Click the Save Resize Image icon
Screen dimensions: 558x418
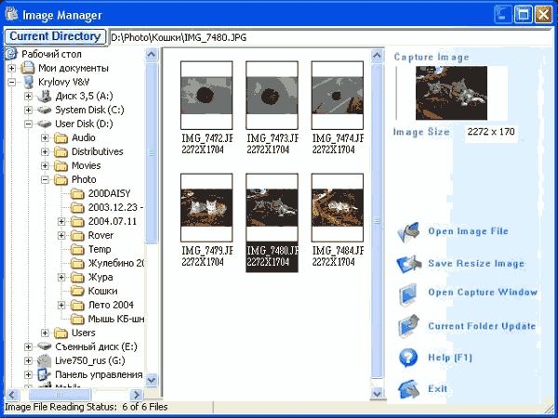[409, 264]
